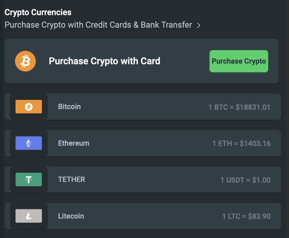Click the 1 LTC = $83.90 price
The height and width of the screenshot is (238, 289).
[x=246, y=216]
